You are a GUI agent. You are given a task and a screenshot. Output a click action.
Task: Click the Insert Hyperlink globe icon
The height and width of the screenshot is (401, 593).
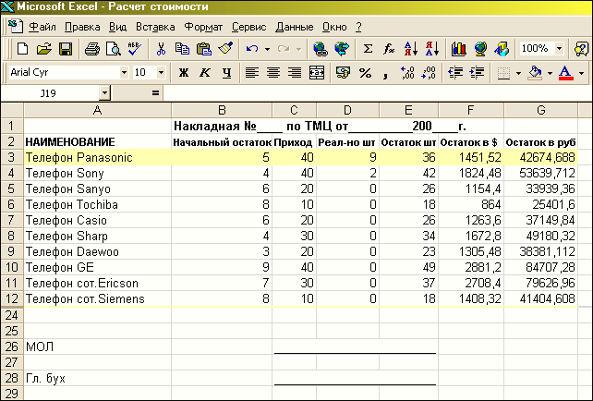[x=320, y=49]
